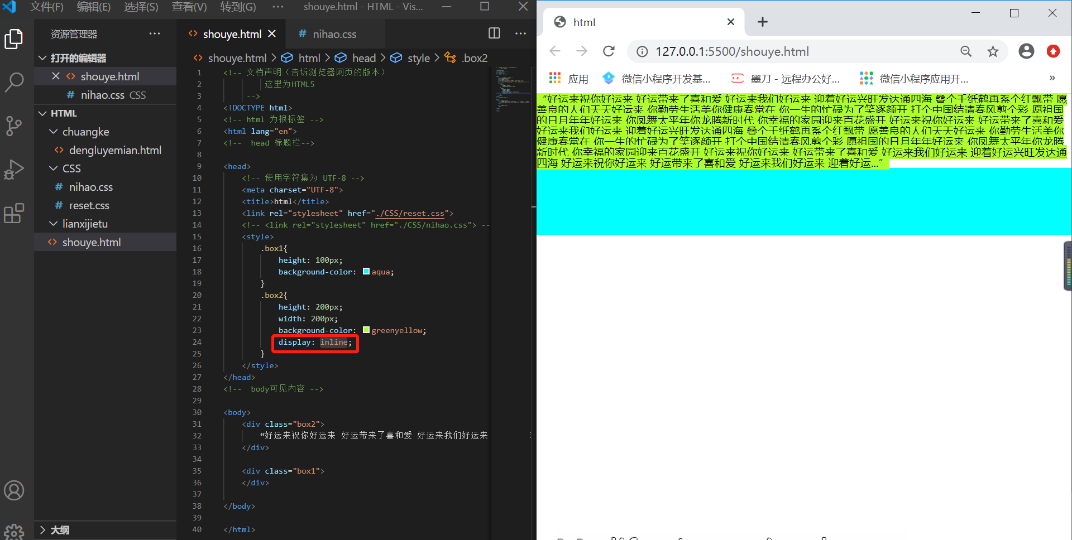Select nihao.css in open editors list
Screen dimensions: 1072x540
click(105, 95)
